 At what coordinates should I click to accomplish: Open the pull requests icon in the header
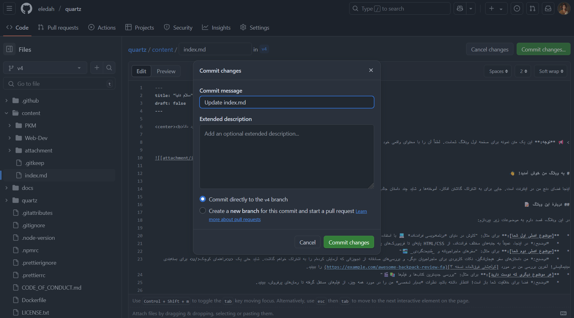click(533, 8)
